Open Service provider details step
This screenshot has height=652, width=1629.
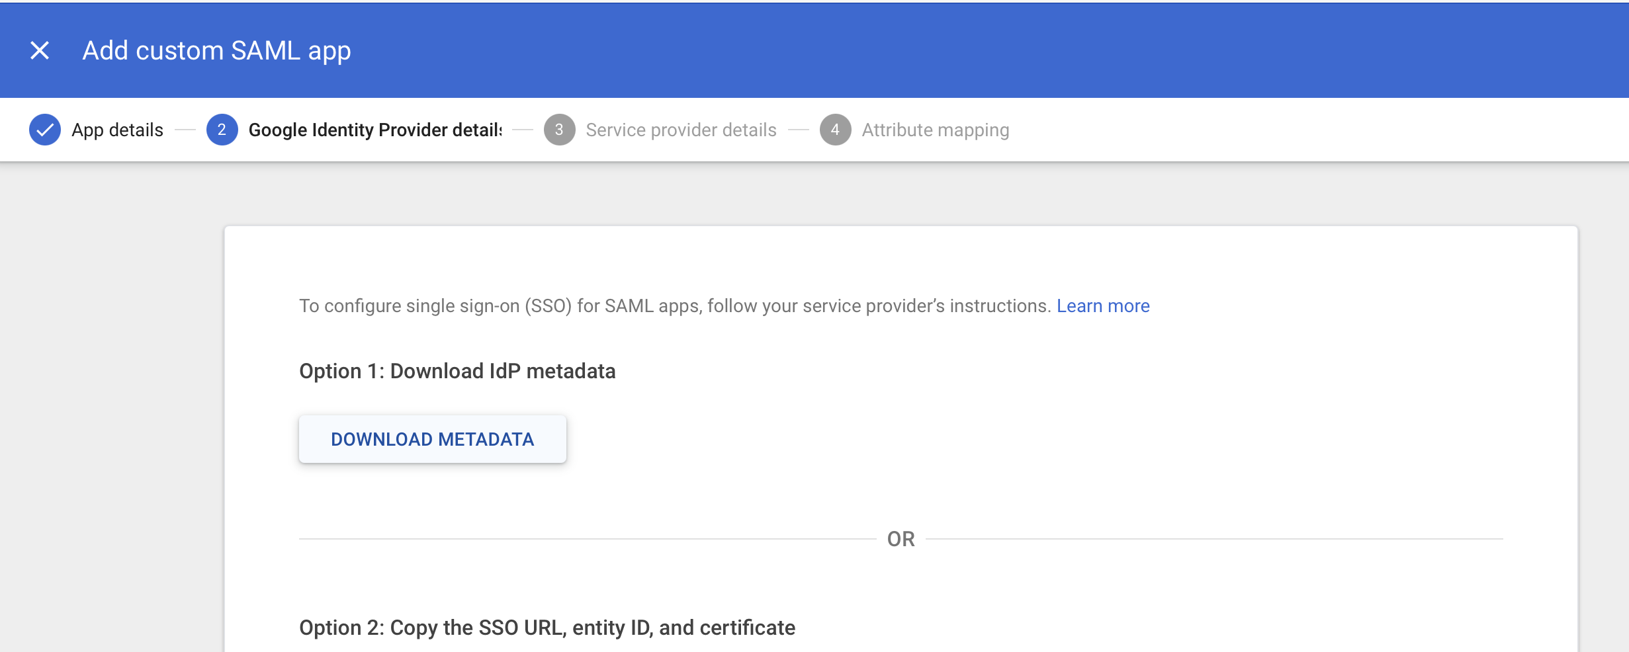(x=681, y=130)
